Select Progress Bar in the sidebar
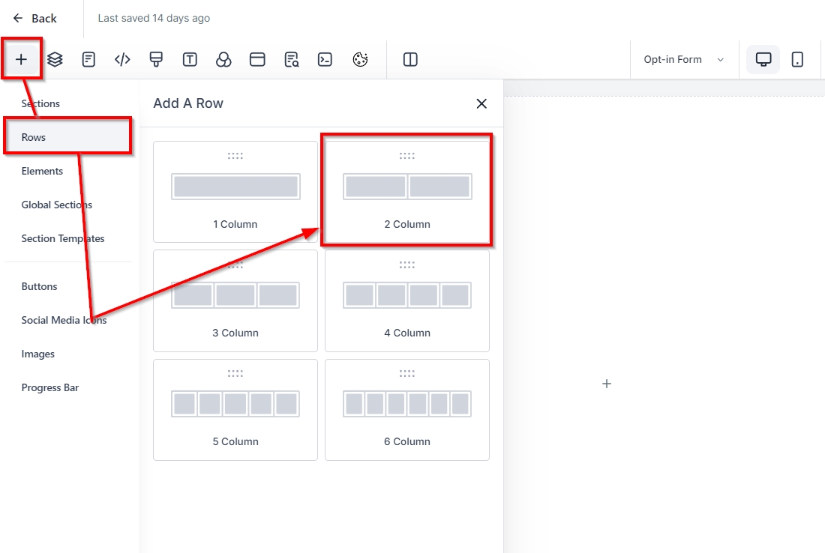The height and width of the screenshot is (553, 825). pyautogui.click(x=50, y=387)
